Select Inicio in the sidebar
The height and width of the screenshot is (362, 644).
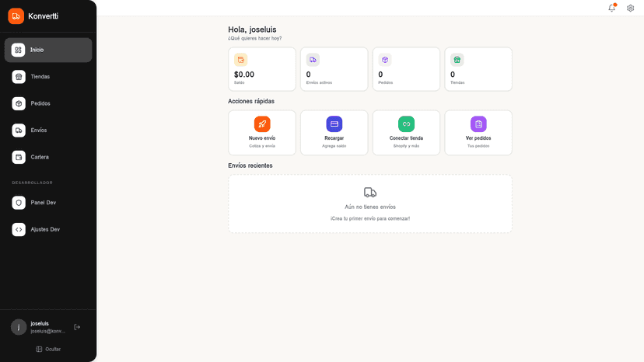tap(48, 50)
